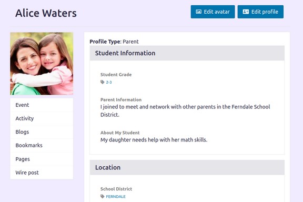Click the Student Information section header

tap(187, 53)
